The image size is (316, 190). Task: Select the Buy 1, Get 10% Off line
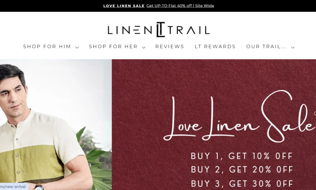(242, 156)
